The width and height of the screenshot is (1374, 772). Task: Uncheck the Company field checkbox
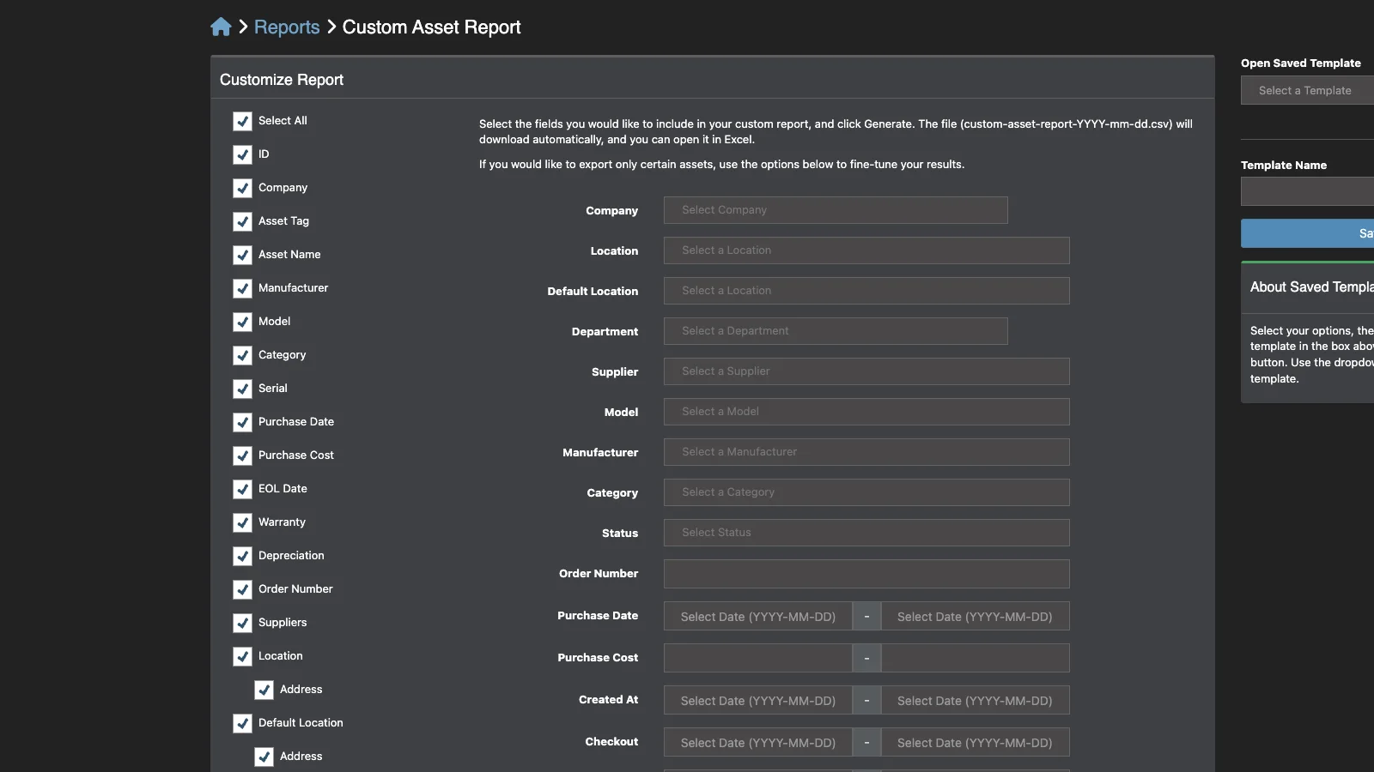pos(242,188)
